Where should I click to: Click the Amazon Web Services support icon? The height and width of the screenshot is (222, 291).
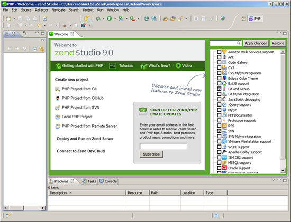[x=224, y=52]
